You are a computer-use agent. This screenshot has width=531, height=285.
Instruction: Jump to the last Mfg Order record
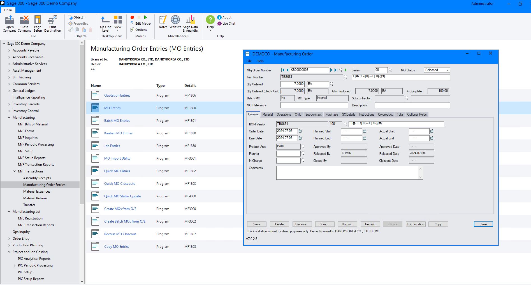336,70
